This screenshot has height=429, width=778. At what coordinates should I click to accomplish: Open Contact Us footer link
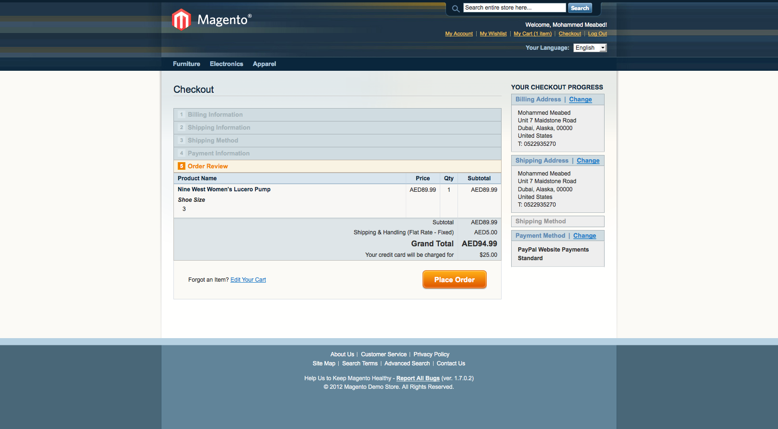click(x=451, y=363)
